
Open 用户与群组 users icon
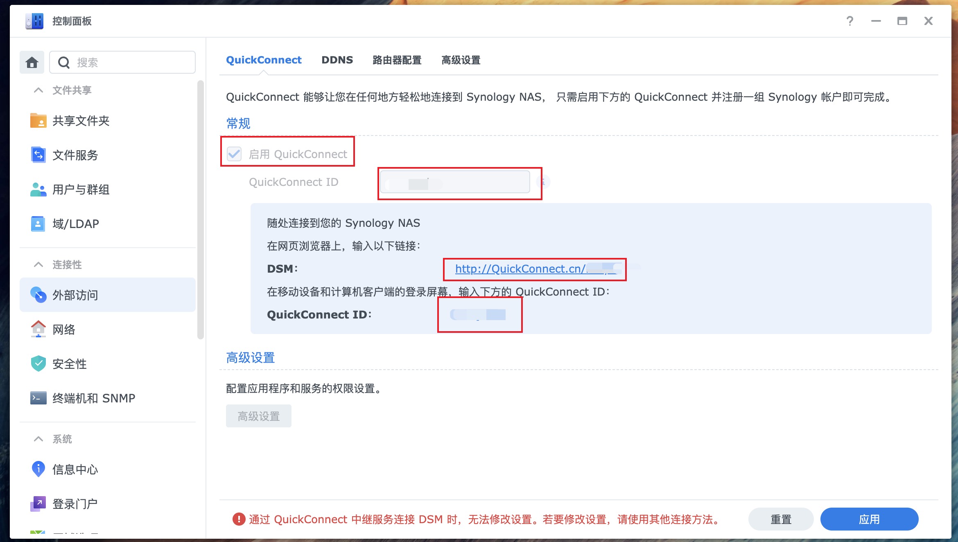click(x=38, y=190)
